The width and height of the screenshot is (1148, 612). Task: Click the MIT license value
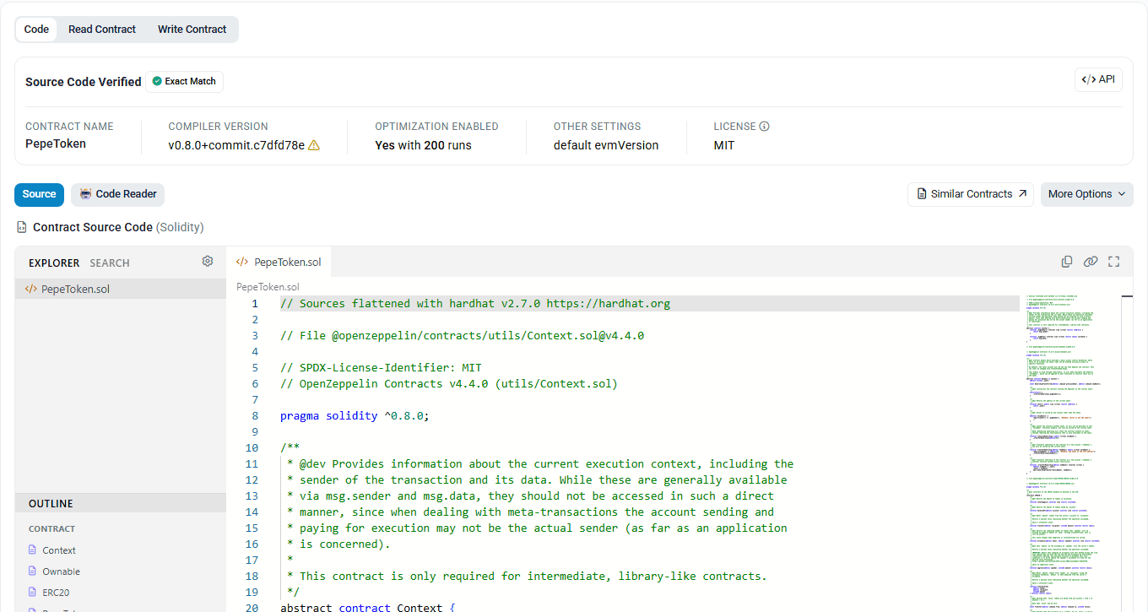[724, 145]
